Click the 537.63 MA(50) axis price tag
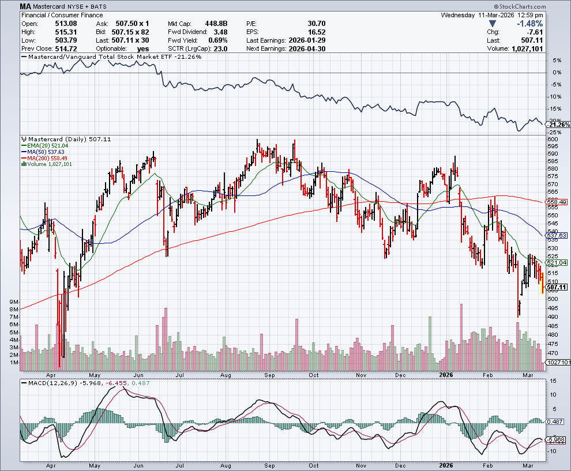Viewport: 571px width, 471px height. (x=557, y=236)
